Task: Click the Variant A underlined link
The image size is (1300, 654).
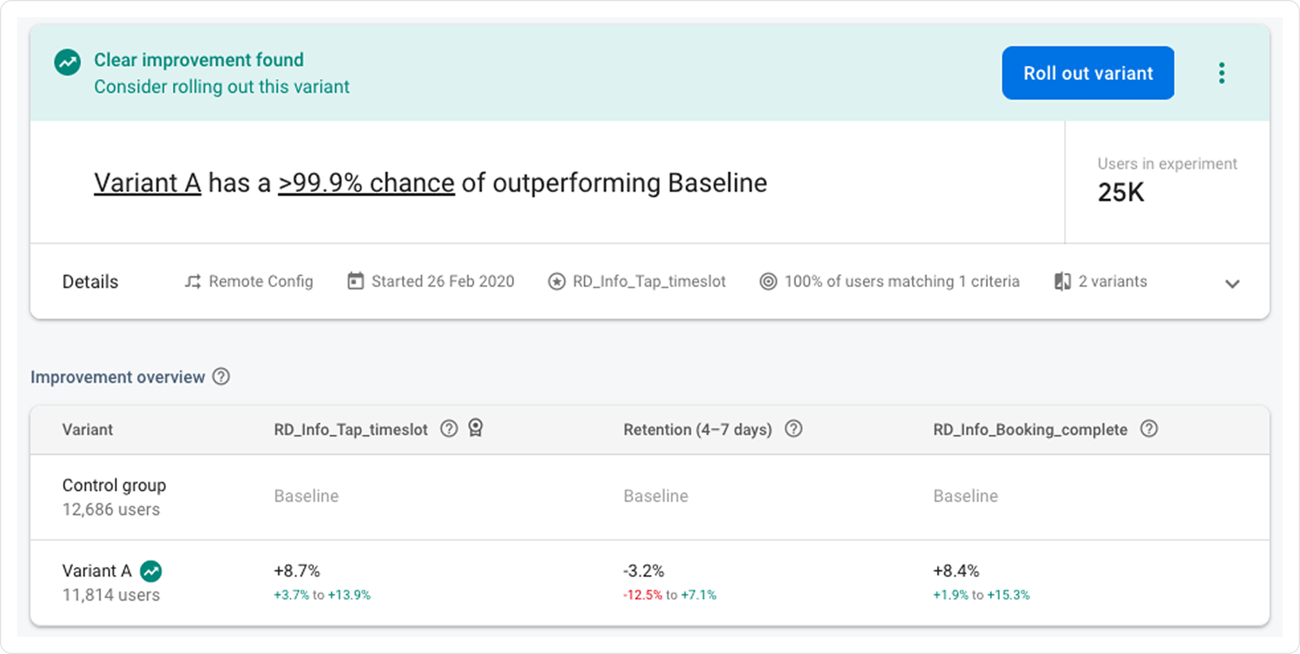Action: tap(147, 183)
